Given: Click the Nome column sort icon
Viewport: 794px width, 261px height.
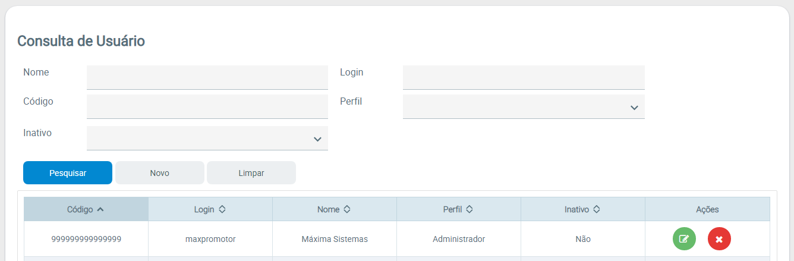Looking at the screenshot, I should [347, 209].
